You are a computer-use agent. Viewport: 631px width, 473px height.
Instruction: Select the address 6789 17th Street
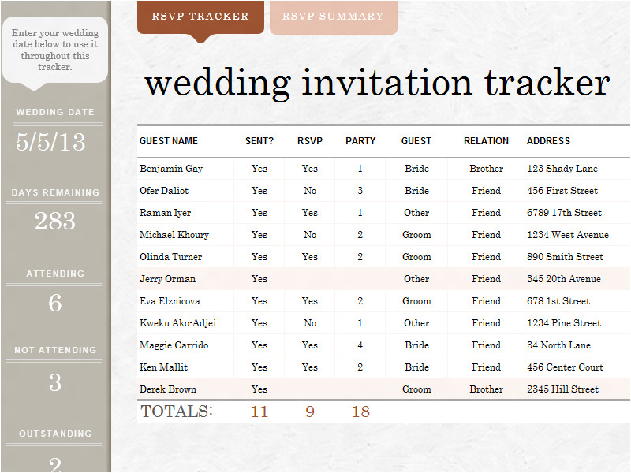coord(564,213)
